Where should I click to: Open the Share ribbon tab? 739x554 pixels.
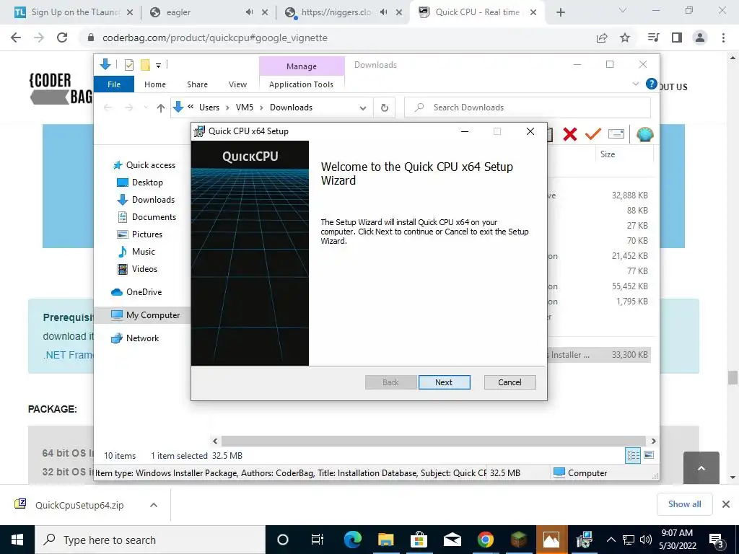click(x=197, y=84)
